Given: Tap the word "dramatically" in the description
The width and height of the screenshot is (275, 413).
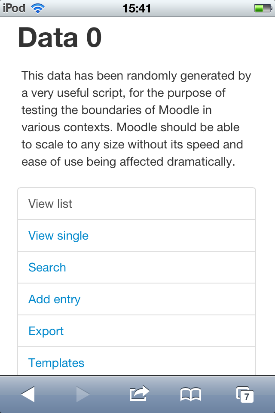Looking at the screenshot, I should pos(200,162).
